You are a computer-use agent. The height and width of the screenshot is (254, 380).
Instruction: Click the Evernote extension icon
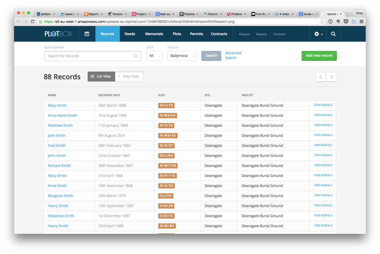coord(338,21)
